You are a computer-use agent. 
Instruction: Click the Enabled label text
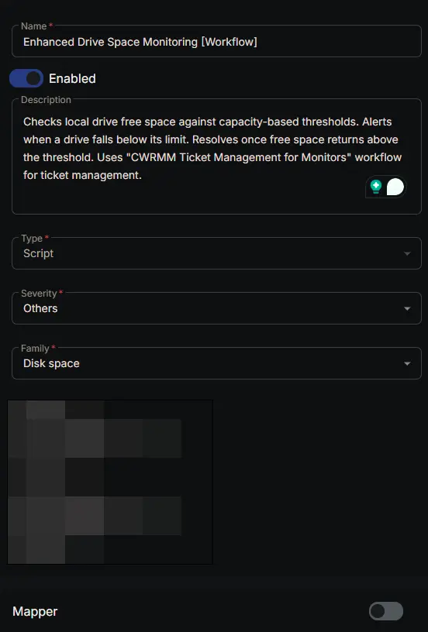click(72, 78)
